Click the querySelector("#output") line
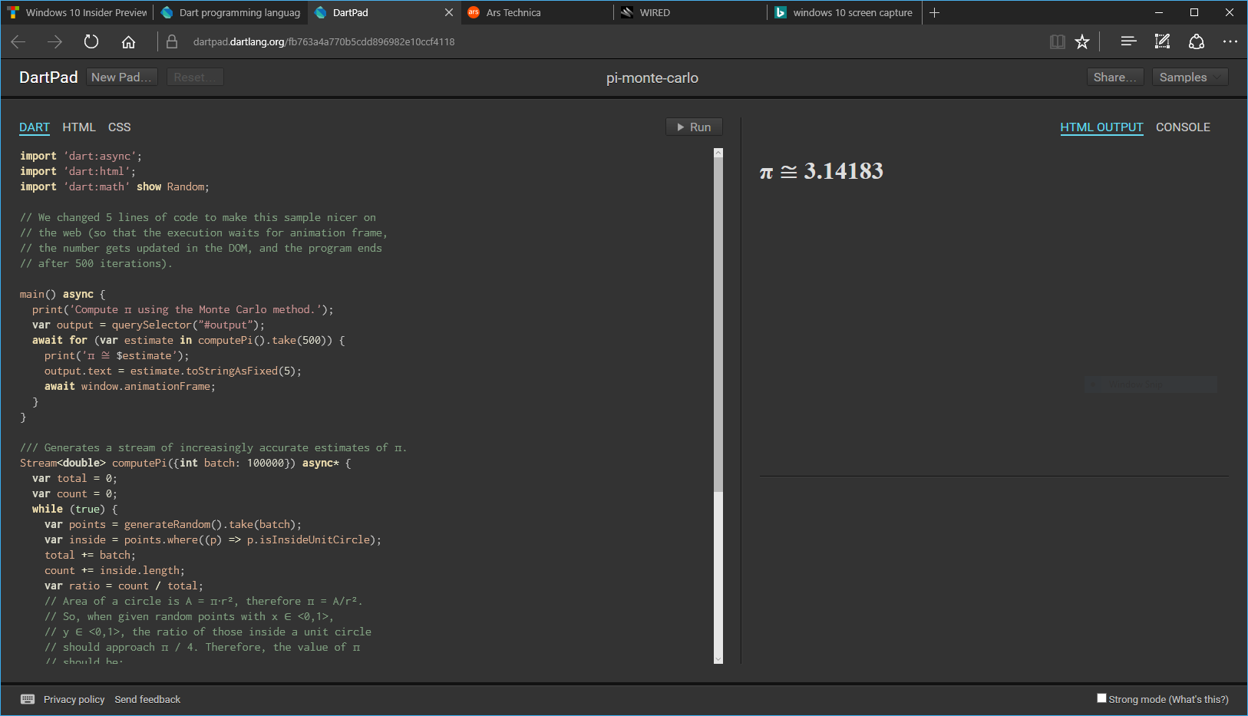Viewport: 1248px width, 716px height. pyautogui.click(x=148, y=325)
